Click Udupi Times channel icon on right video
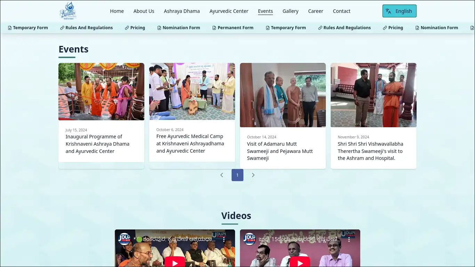The height and width of the screenshot is (267, 475). [249, 239]
